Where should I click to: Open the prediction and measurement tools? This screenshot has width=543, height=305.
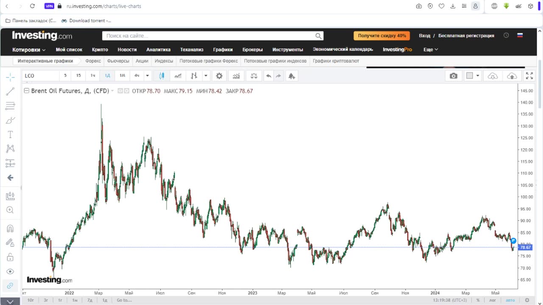[x=10, y=163]
